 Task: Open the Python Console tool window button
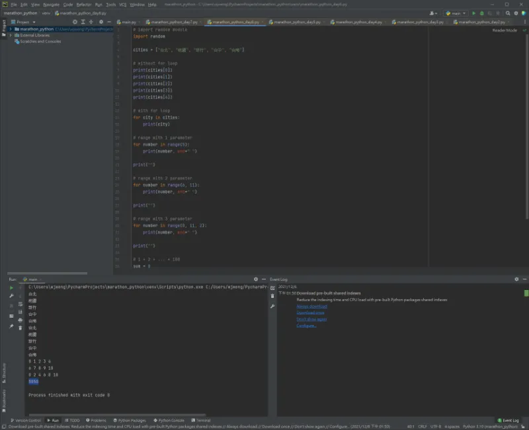169,420
